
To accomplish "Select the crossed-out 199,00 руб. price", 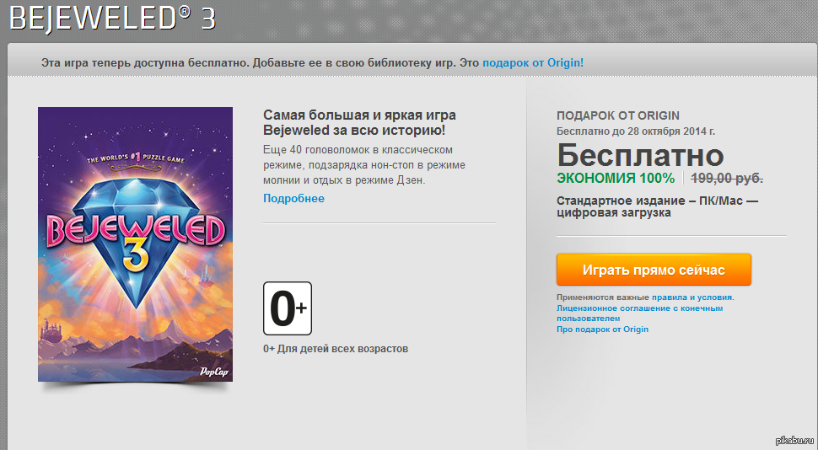I will click(x=727, y=179).
